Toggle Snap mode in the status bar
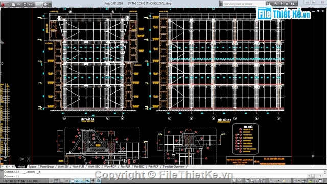This screenshot has width=327, height=184. click(x=51, y=181)
